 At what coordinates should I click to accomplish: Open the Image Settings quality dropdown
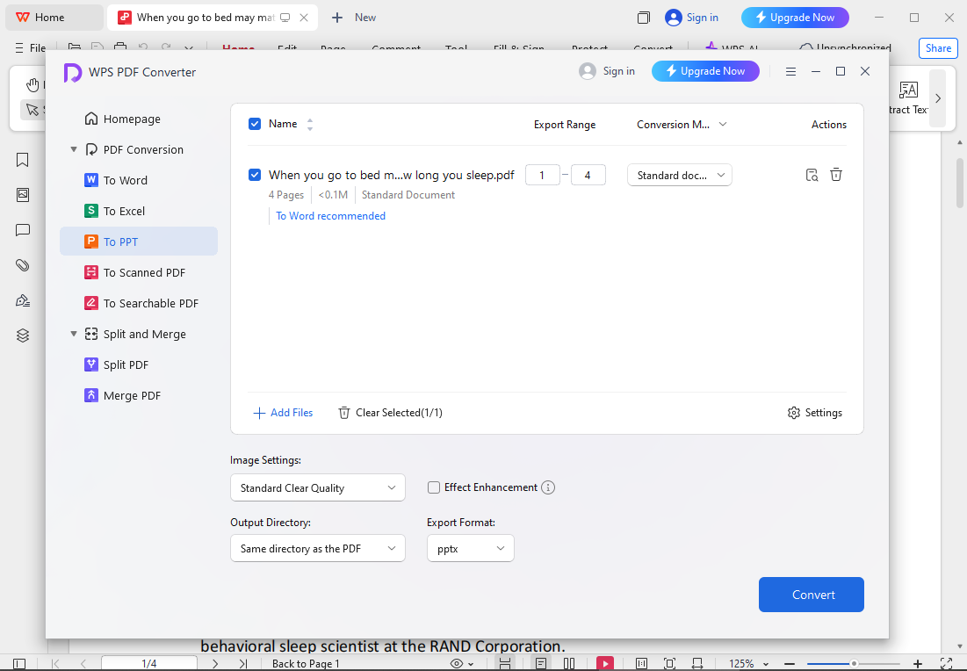pos(317,487)
